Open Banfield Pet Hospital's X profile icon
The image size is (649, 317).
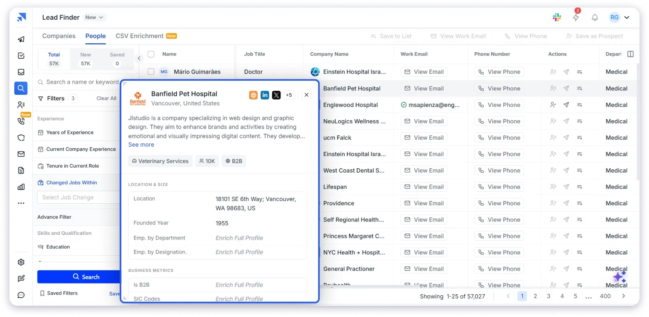pyautogui.click(x=276, y=95)
